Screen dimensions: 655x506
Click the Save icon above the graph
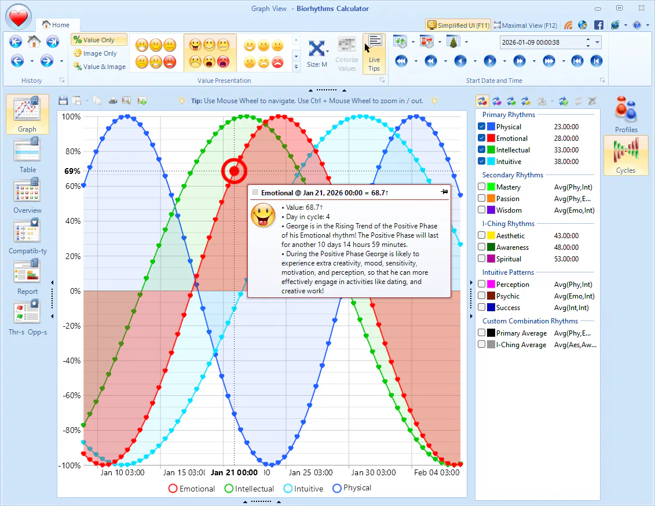(x=63, y=100)
